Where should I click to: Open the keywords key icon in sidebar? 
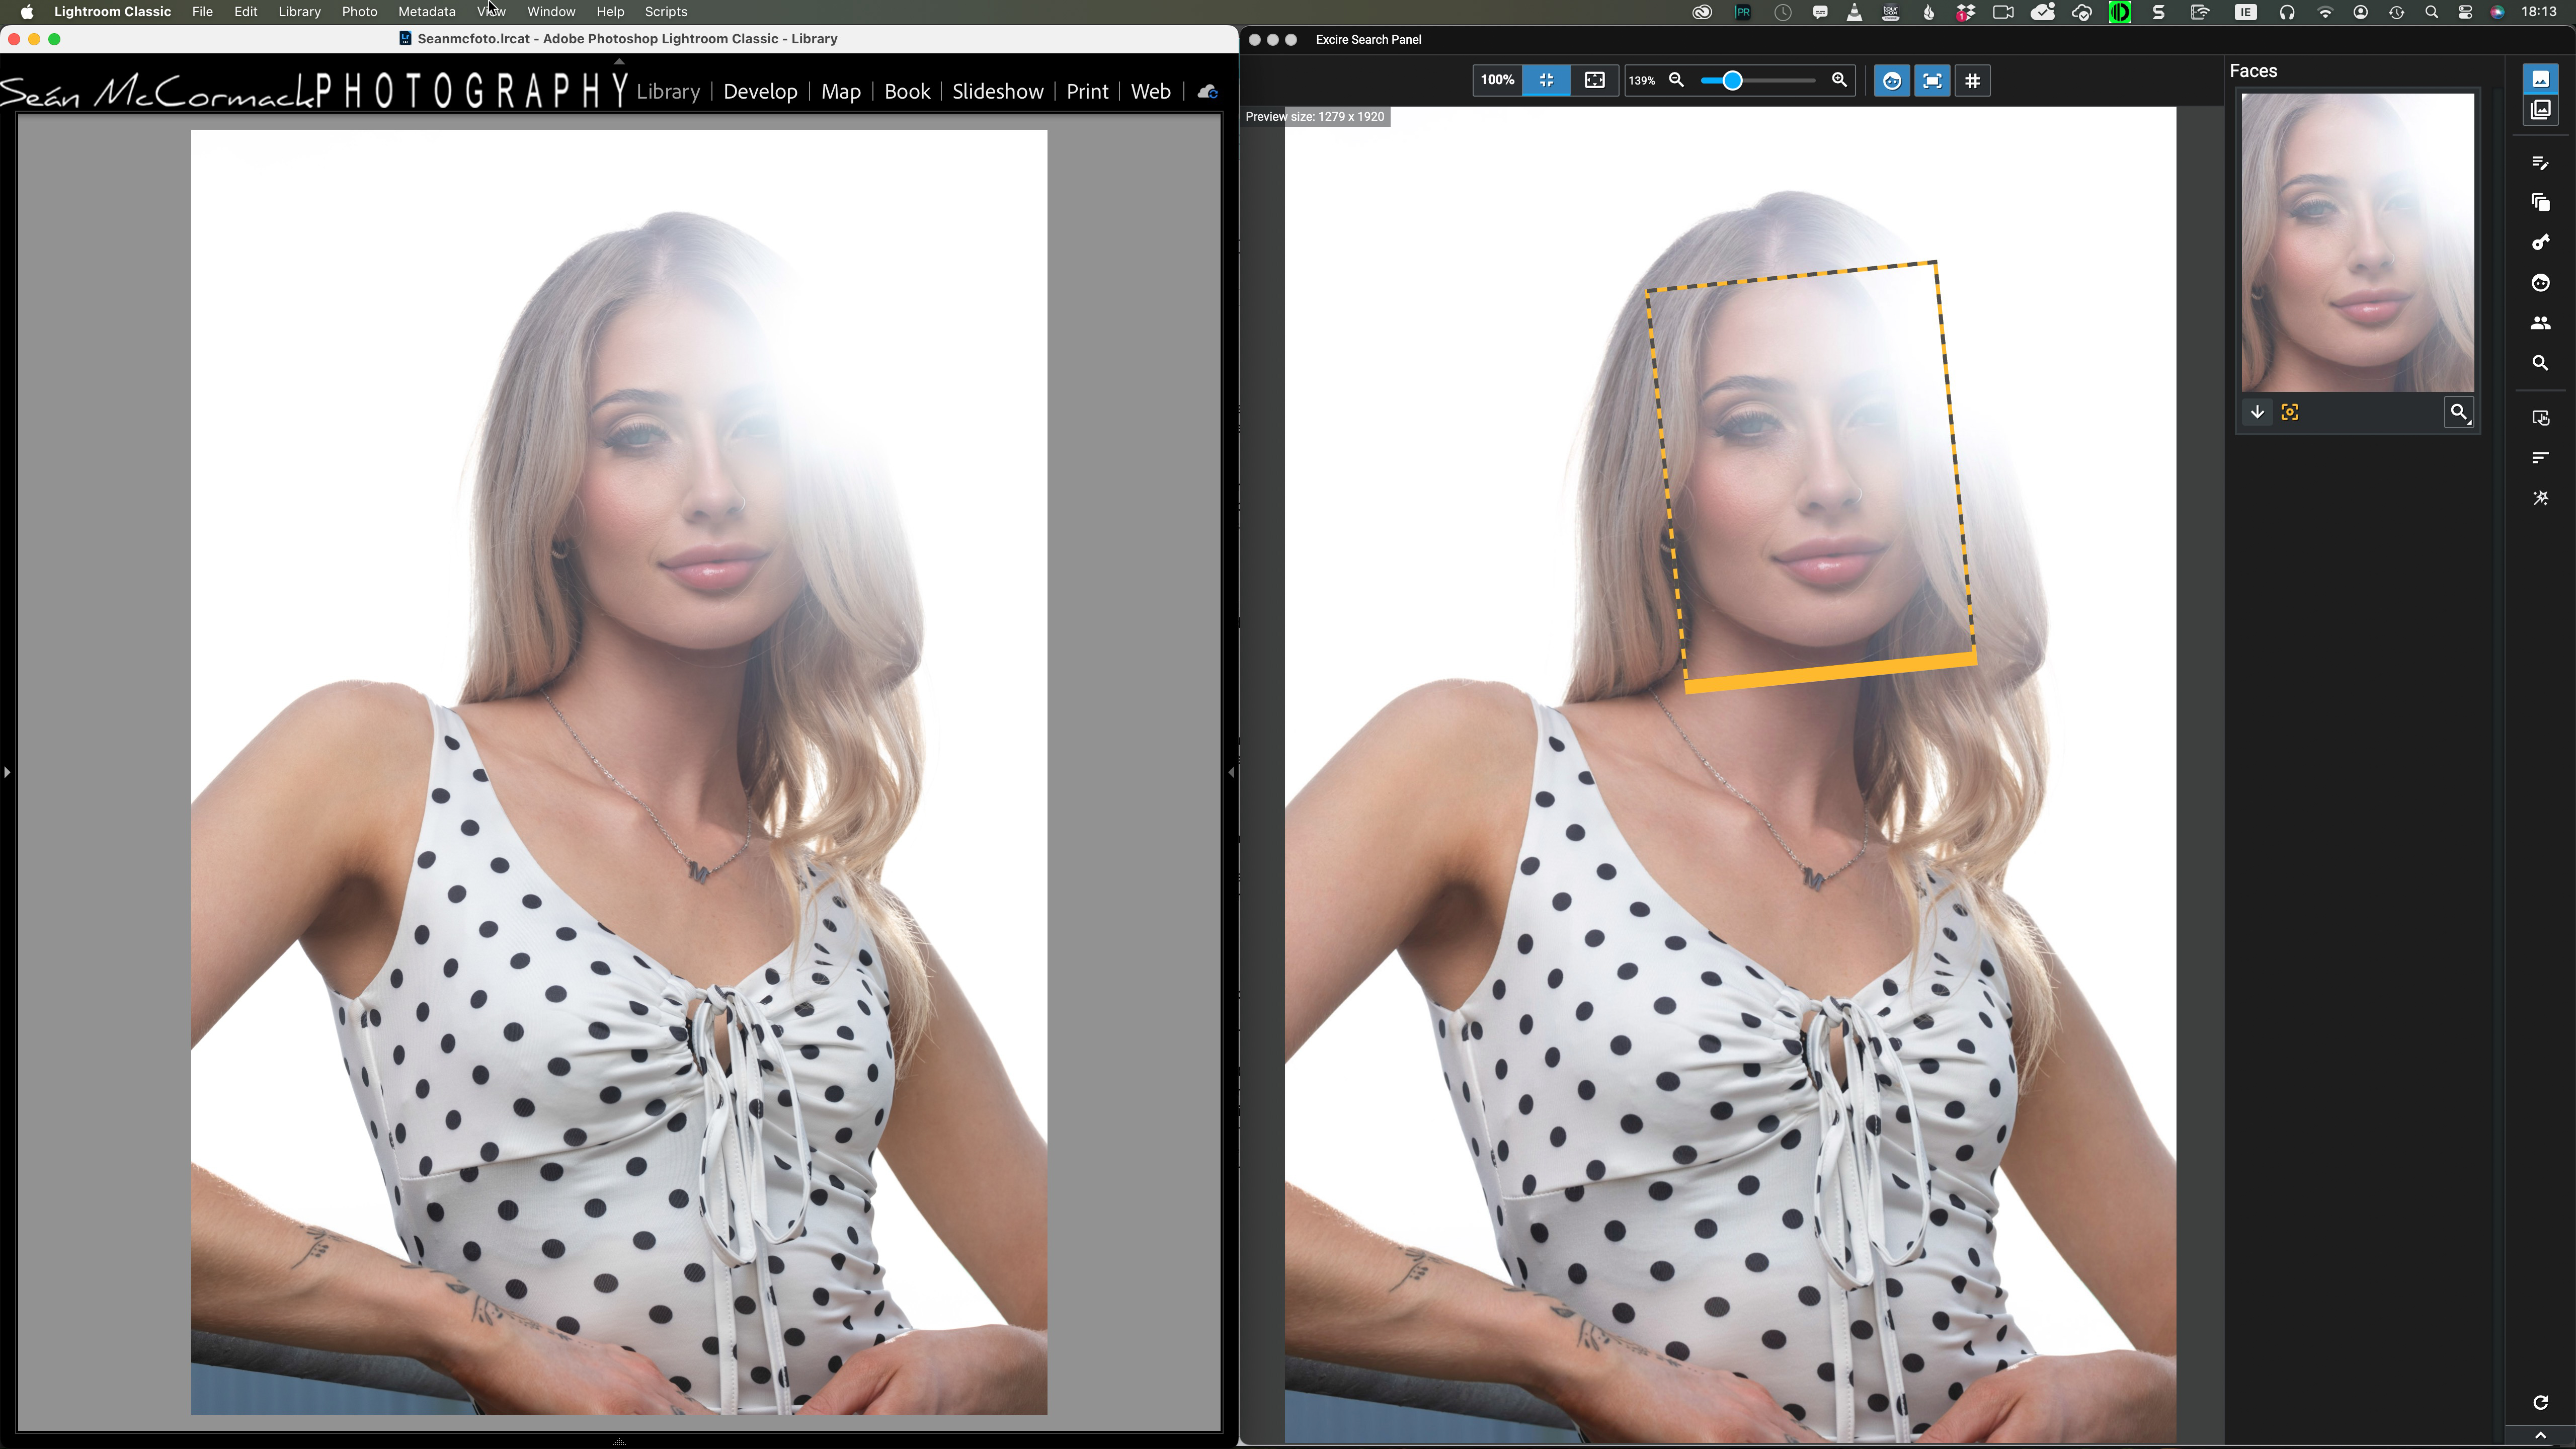coord(2540,242)
